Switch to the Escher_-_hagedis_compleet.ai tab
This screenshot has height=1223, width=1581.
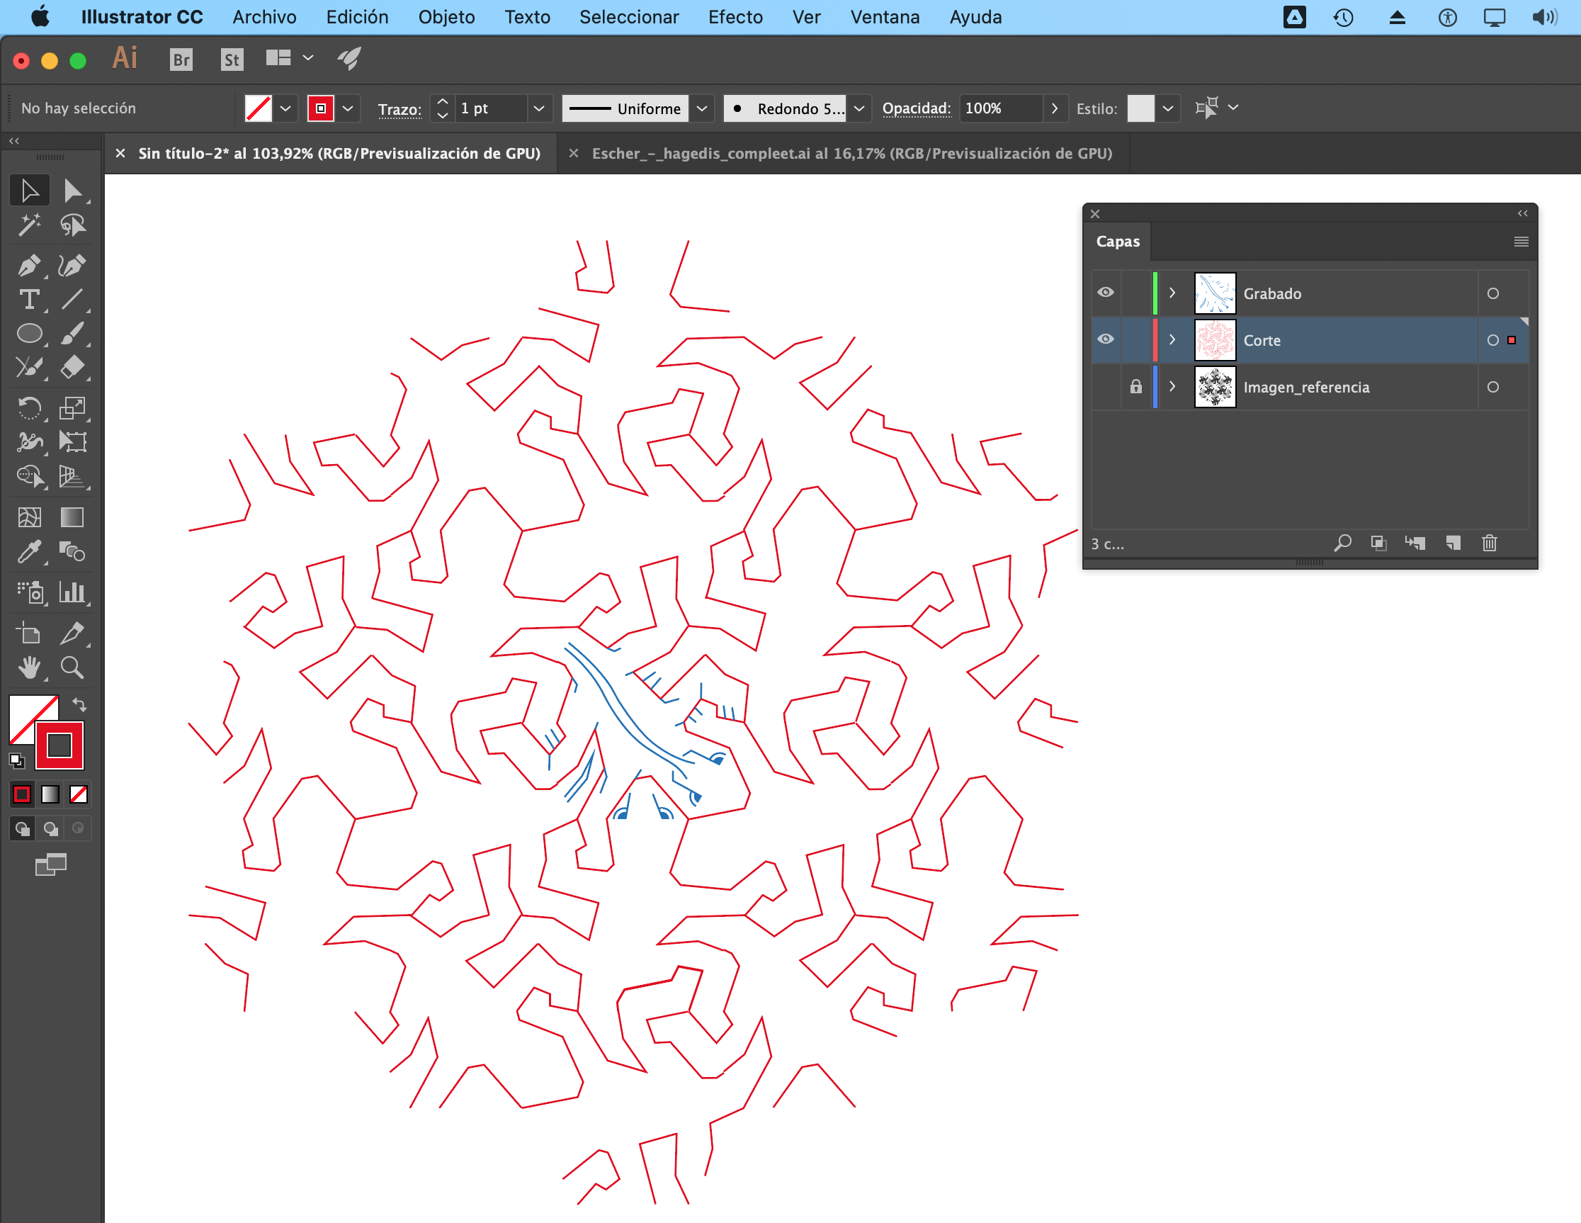coord(852,154)
